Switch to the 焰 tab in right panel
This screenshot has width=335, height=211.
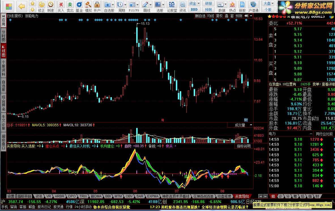[302, 196]
